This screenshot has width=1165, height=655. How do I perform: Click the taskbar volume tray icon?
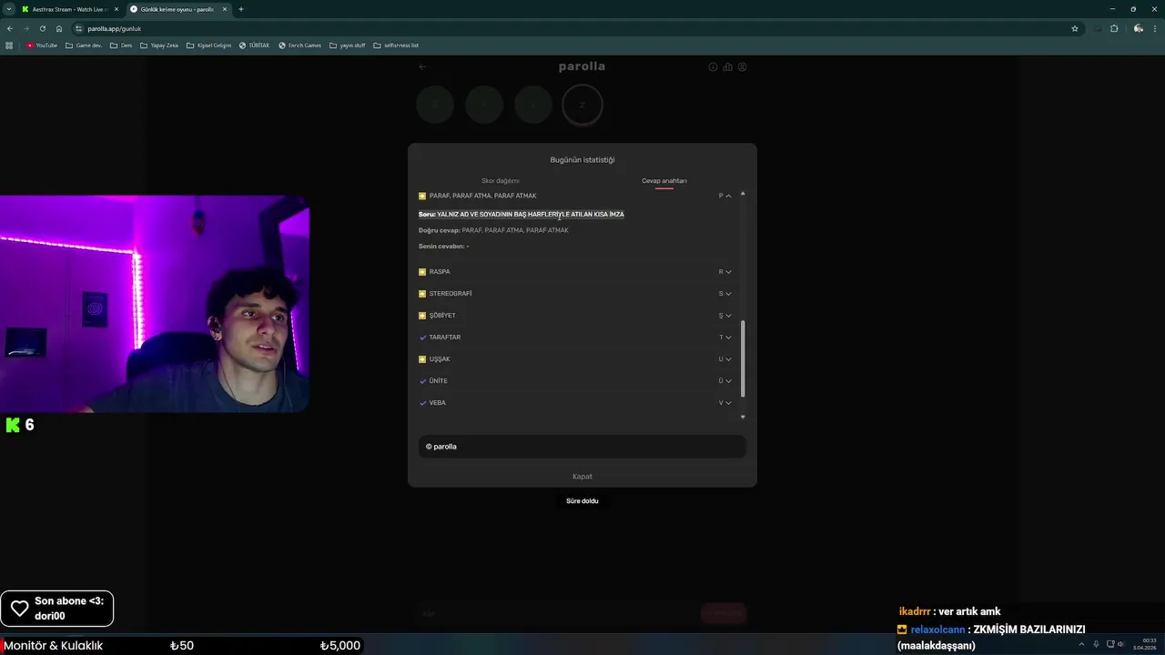click(x=1120, y=644)
